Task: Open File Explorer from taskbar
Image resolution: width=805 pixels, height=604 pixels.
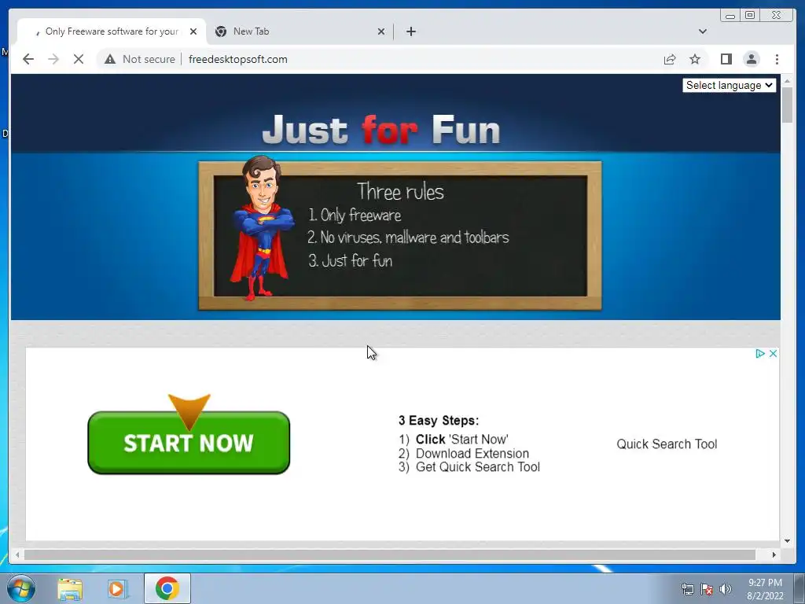Action: [x=70, y=588]
